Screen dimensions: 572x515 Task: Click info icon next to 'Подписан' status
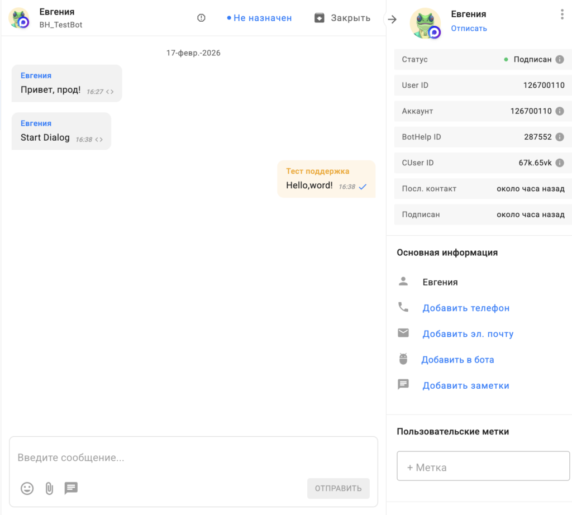[560, 60]
